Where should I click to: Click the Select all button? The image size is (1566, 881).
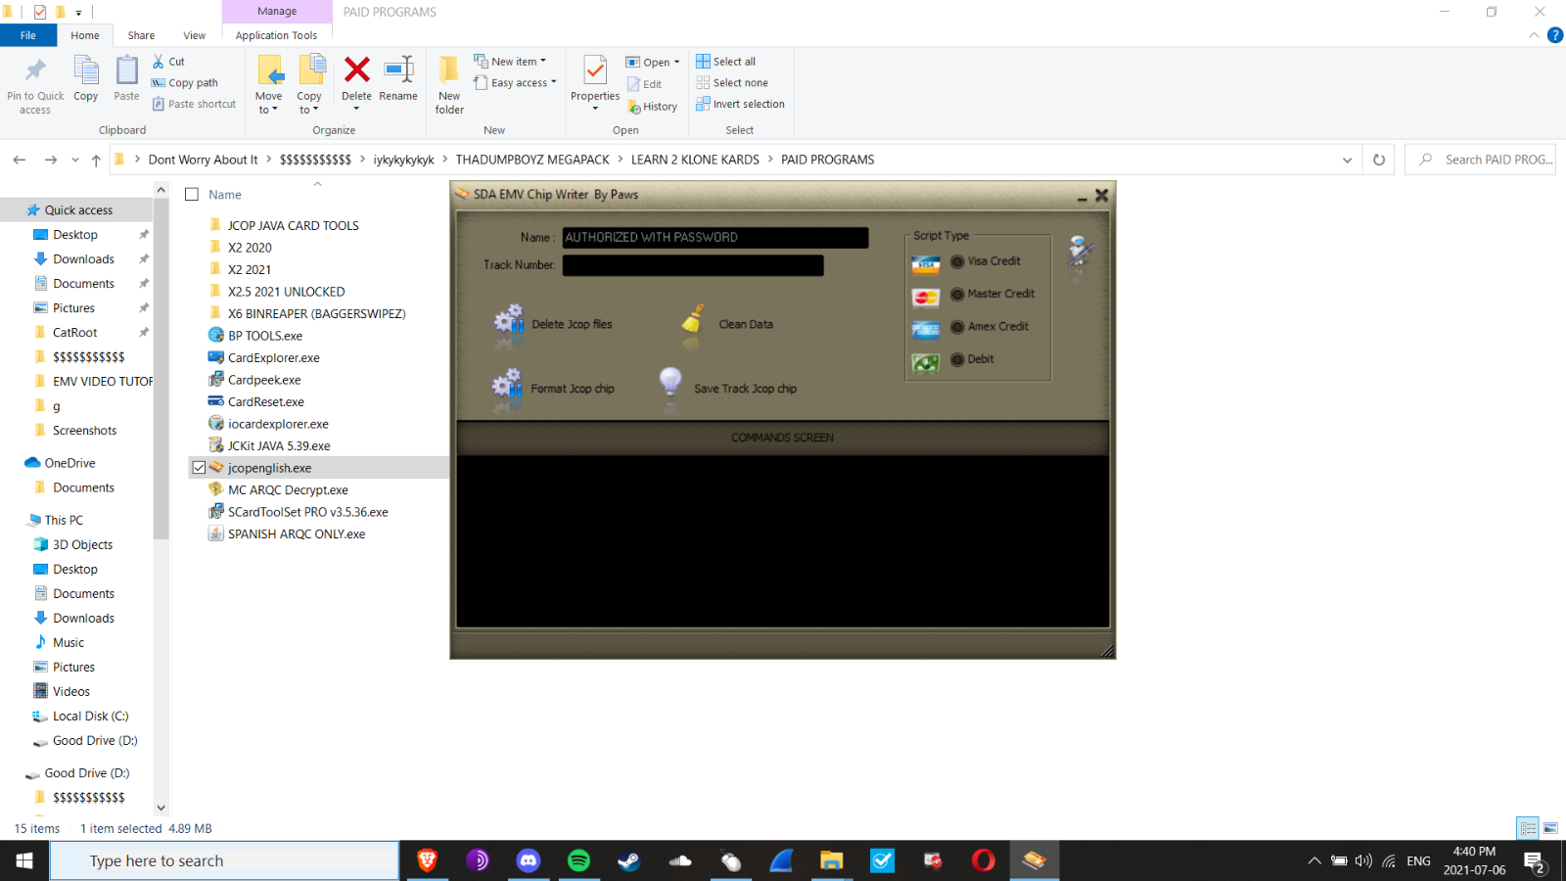[725, 62]
